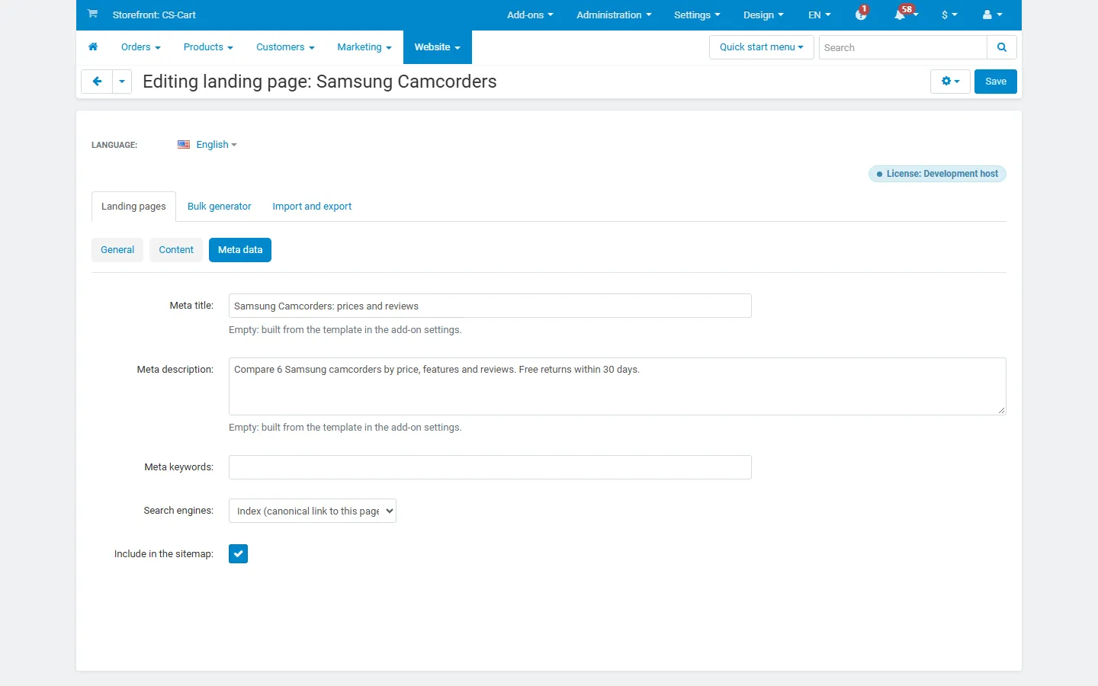Screen dimensions: 1098x686
Task: Open the notifications bell icon
Action: [901, 14]
